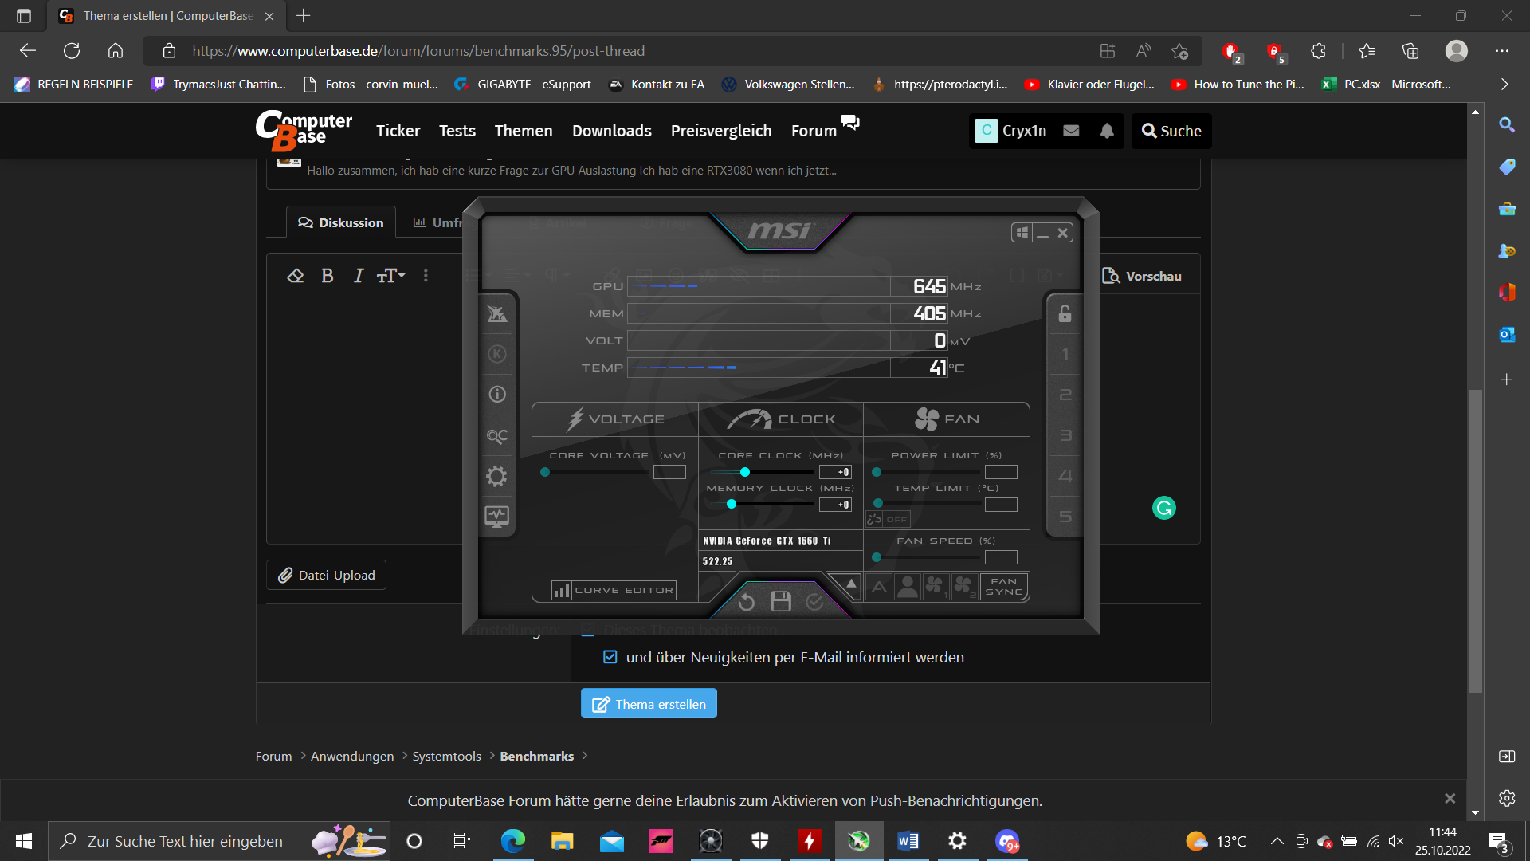Expand the GPU selection arrow

point(850,584)
